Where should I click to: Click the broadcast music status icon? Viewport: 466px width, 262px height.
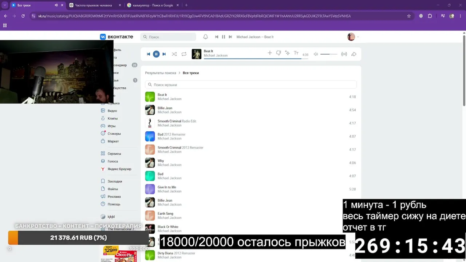(x=344, y=54)
